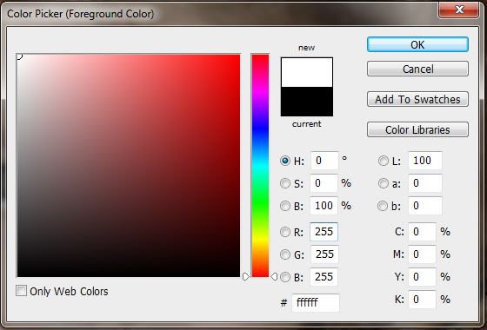Select the S saturation radio button

coord(285,183)
